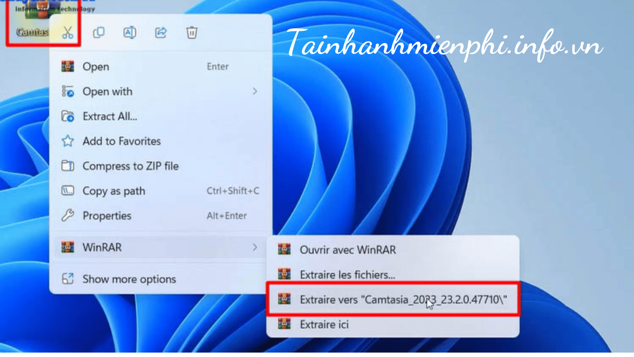Screen dimensions: 634x357
Task: Click the wrench icon beside Properties
Action: [67, 216]
